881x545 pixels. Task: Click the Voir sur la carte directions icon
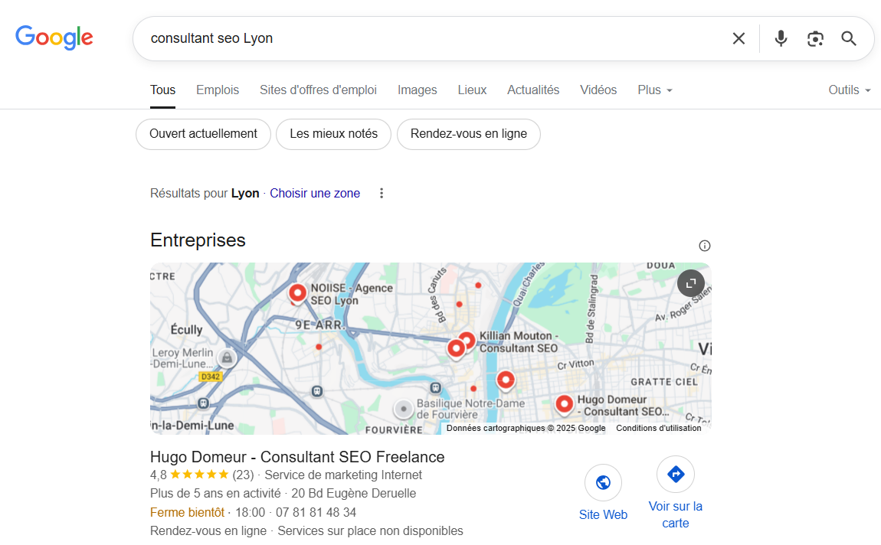click(x=676, y=475)
